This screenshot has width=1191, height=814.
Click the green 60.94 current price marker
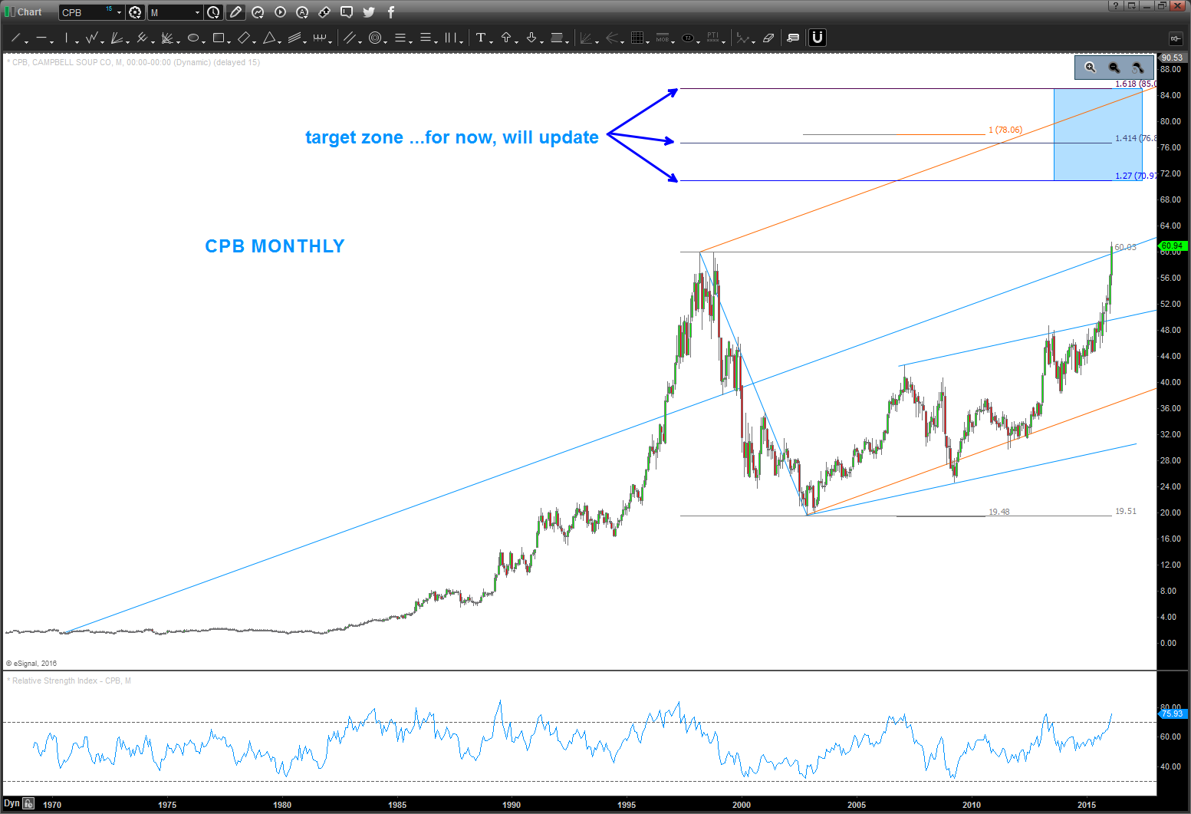pos(1172,246)
